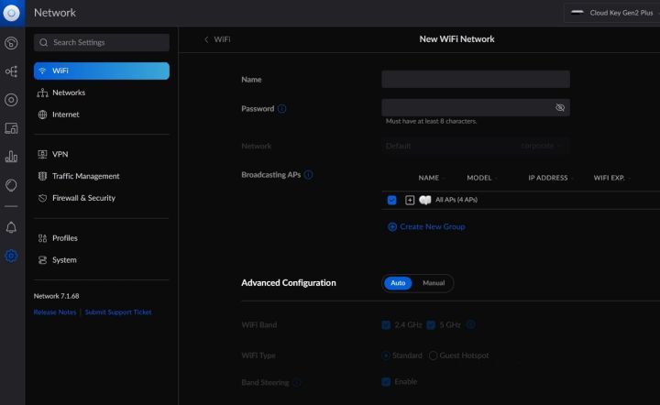Open Networks settings
660x405 pixels.
[x=69, y=93]
